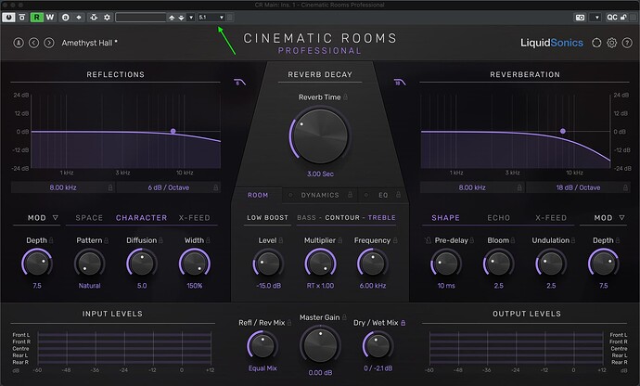Click the reflections 8.00 kHz frequency field
Viewport: 640px width, 386px height.
pos(63,187)
